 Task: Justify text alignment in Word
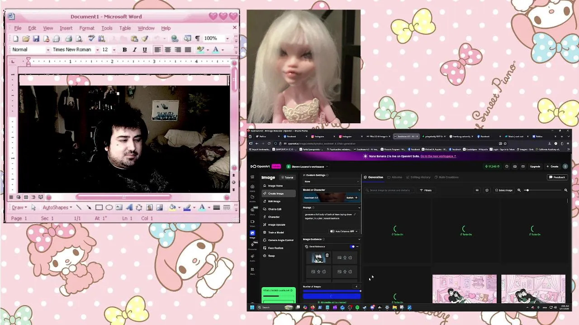point(188,50)
